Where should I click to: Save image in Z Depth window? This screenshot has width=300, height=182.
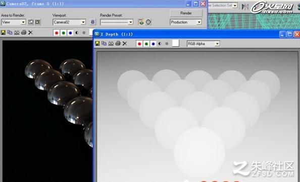point(97,44)
